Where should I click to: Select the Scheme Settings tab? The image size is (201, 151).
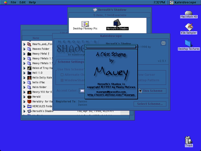tap(71, 62)
